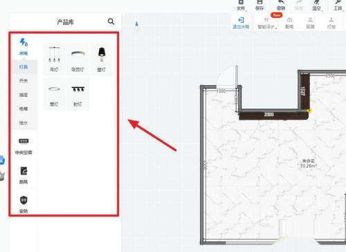Click the 产品库 panel title
Image resolution: width=346 pixels, height=252 pixels.
pos(66,22)
